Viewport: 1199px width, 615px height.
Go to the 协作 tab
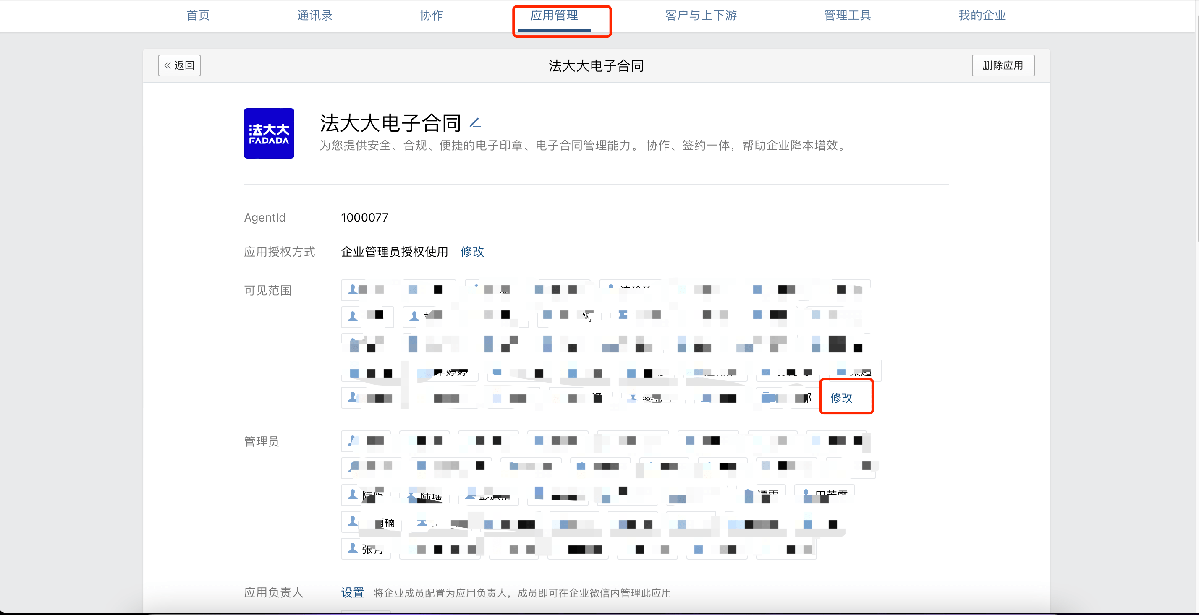click(432, 16)
